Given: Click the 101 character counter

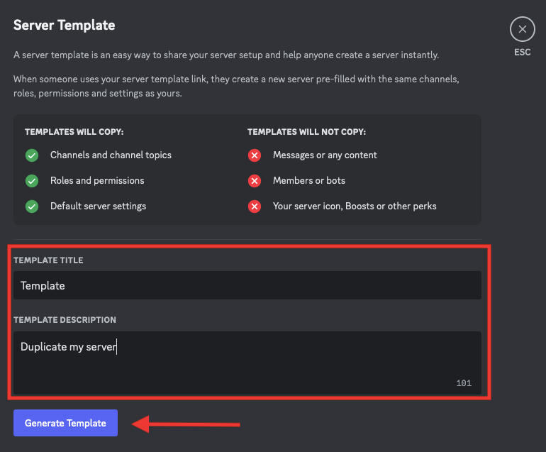Looking at the screenshot, I should [x=464, y=383].
